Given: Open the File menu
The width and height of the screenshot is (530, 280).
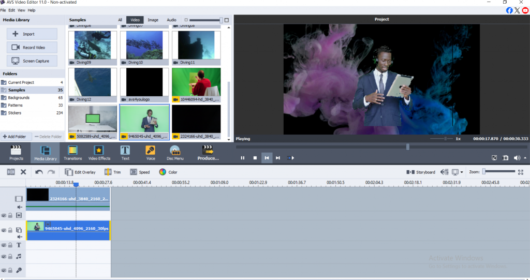Looking at the screenshot, I should (3, 10).
